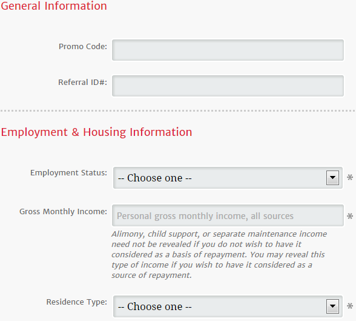The image size is (356, 321).
Task: Focus the Promo Code text field
Action: pyautogui.click(x=228, y=50)
